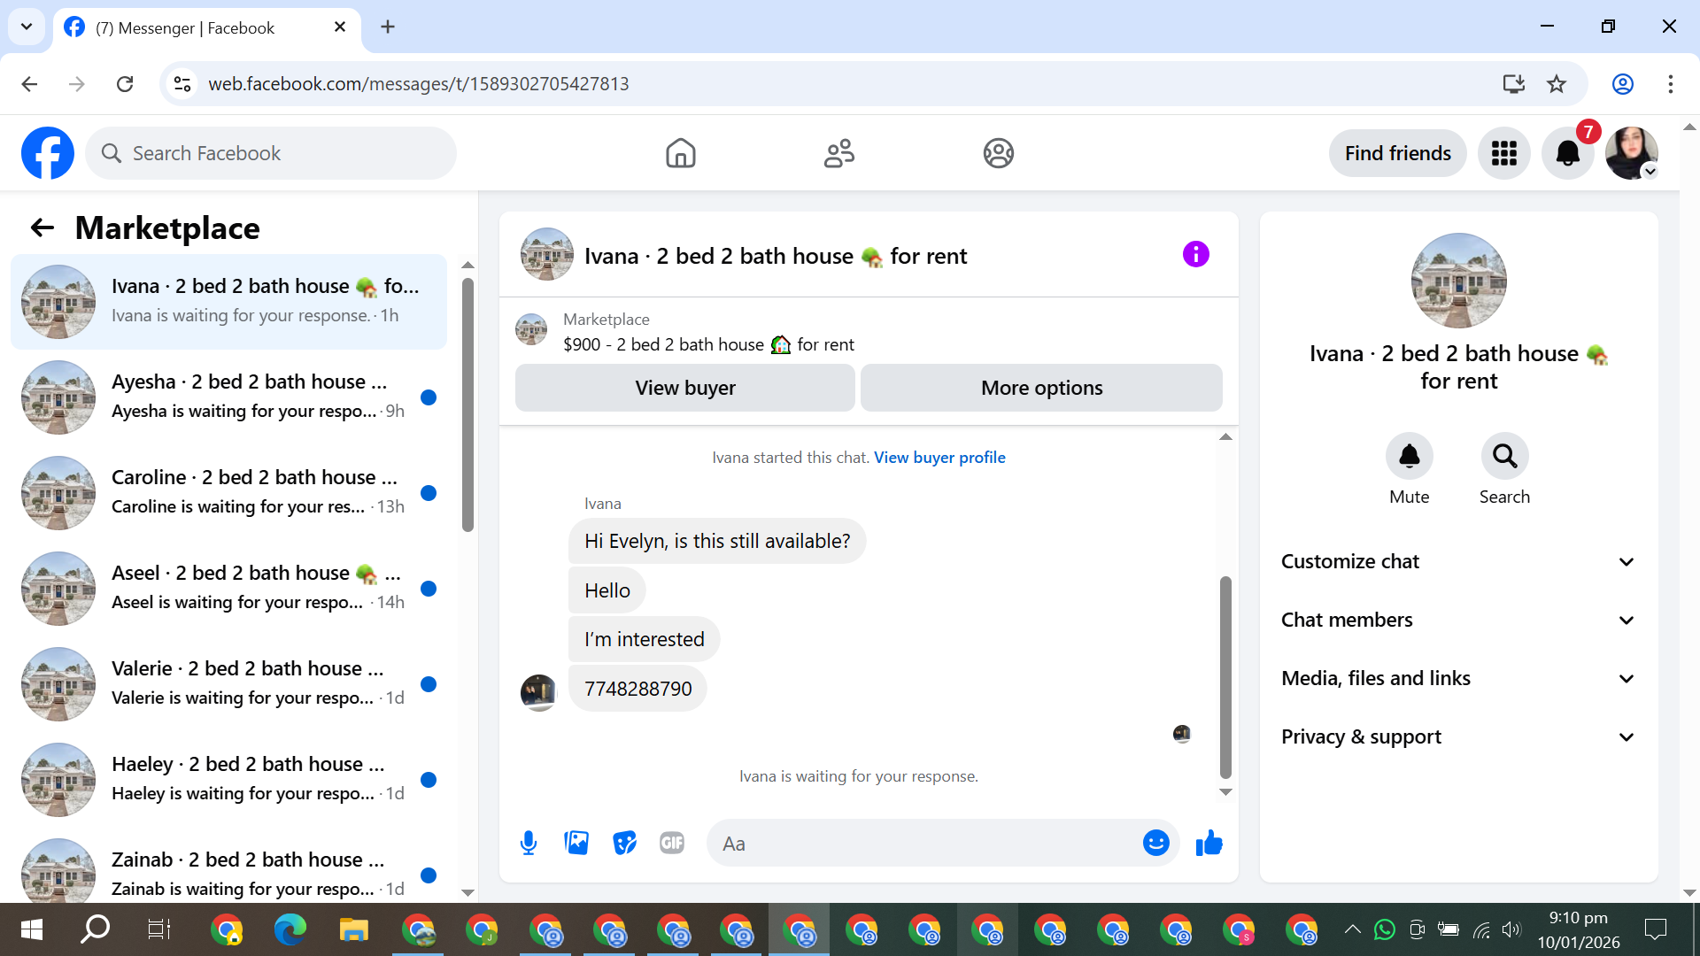Attach a photo with the image icon
Image resolution: width=1700 pixels, height=956 pixels.
576,843
